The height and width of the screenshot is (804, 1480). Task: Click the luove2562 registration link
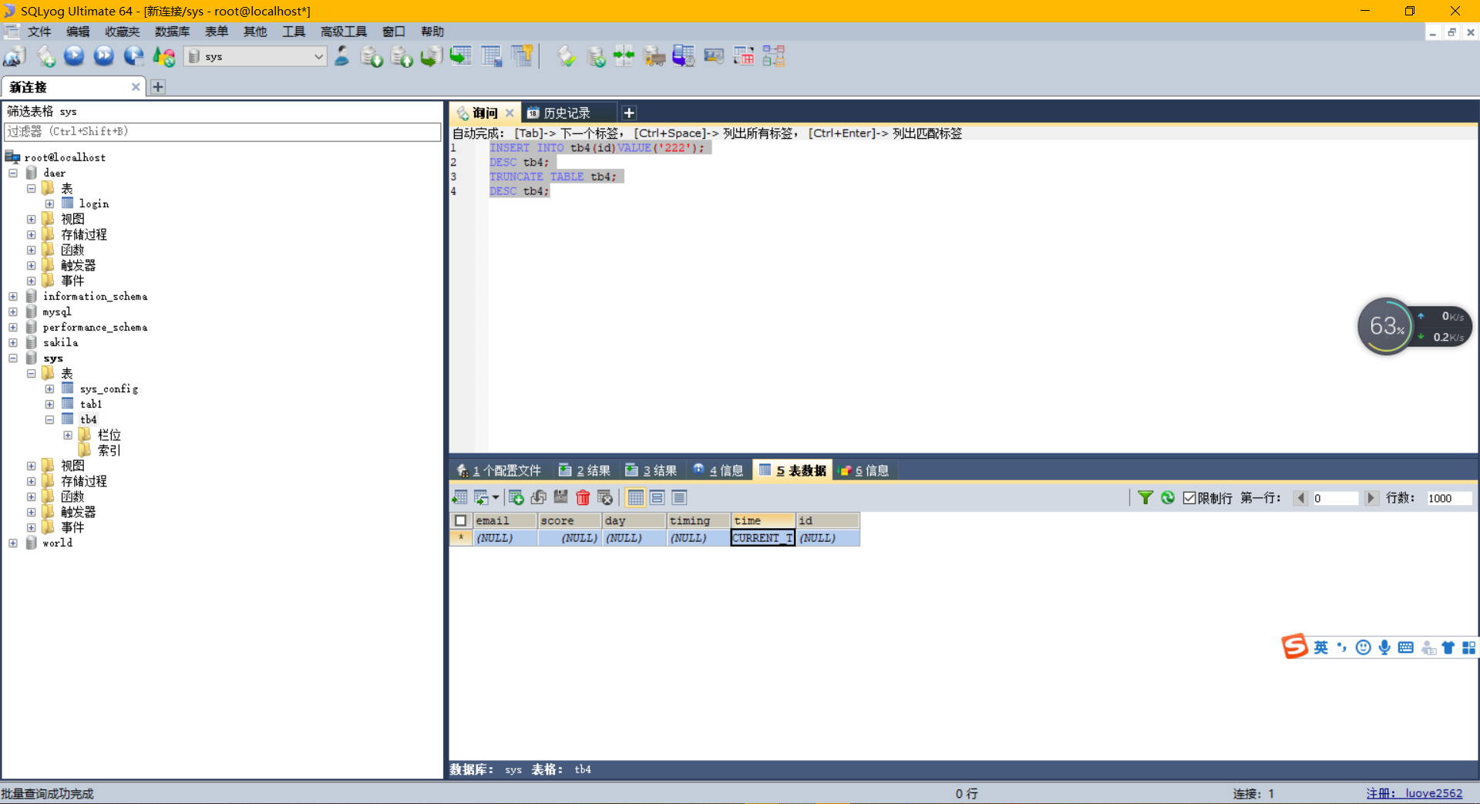click(x=1414, y=793)
